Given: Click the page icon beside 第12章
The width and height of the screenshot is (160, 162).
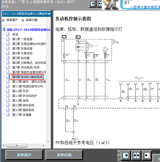Looking at the screenshot, I should pos(8,91).
